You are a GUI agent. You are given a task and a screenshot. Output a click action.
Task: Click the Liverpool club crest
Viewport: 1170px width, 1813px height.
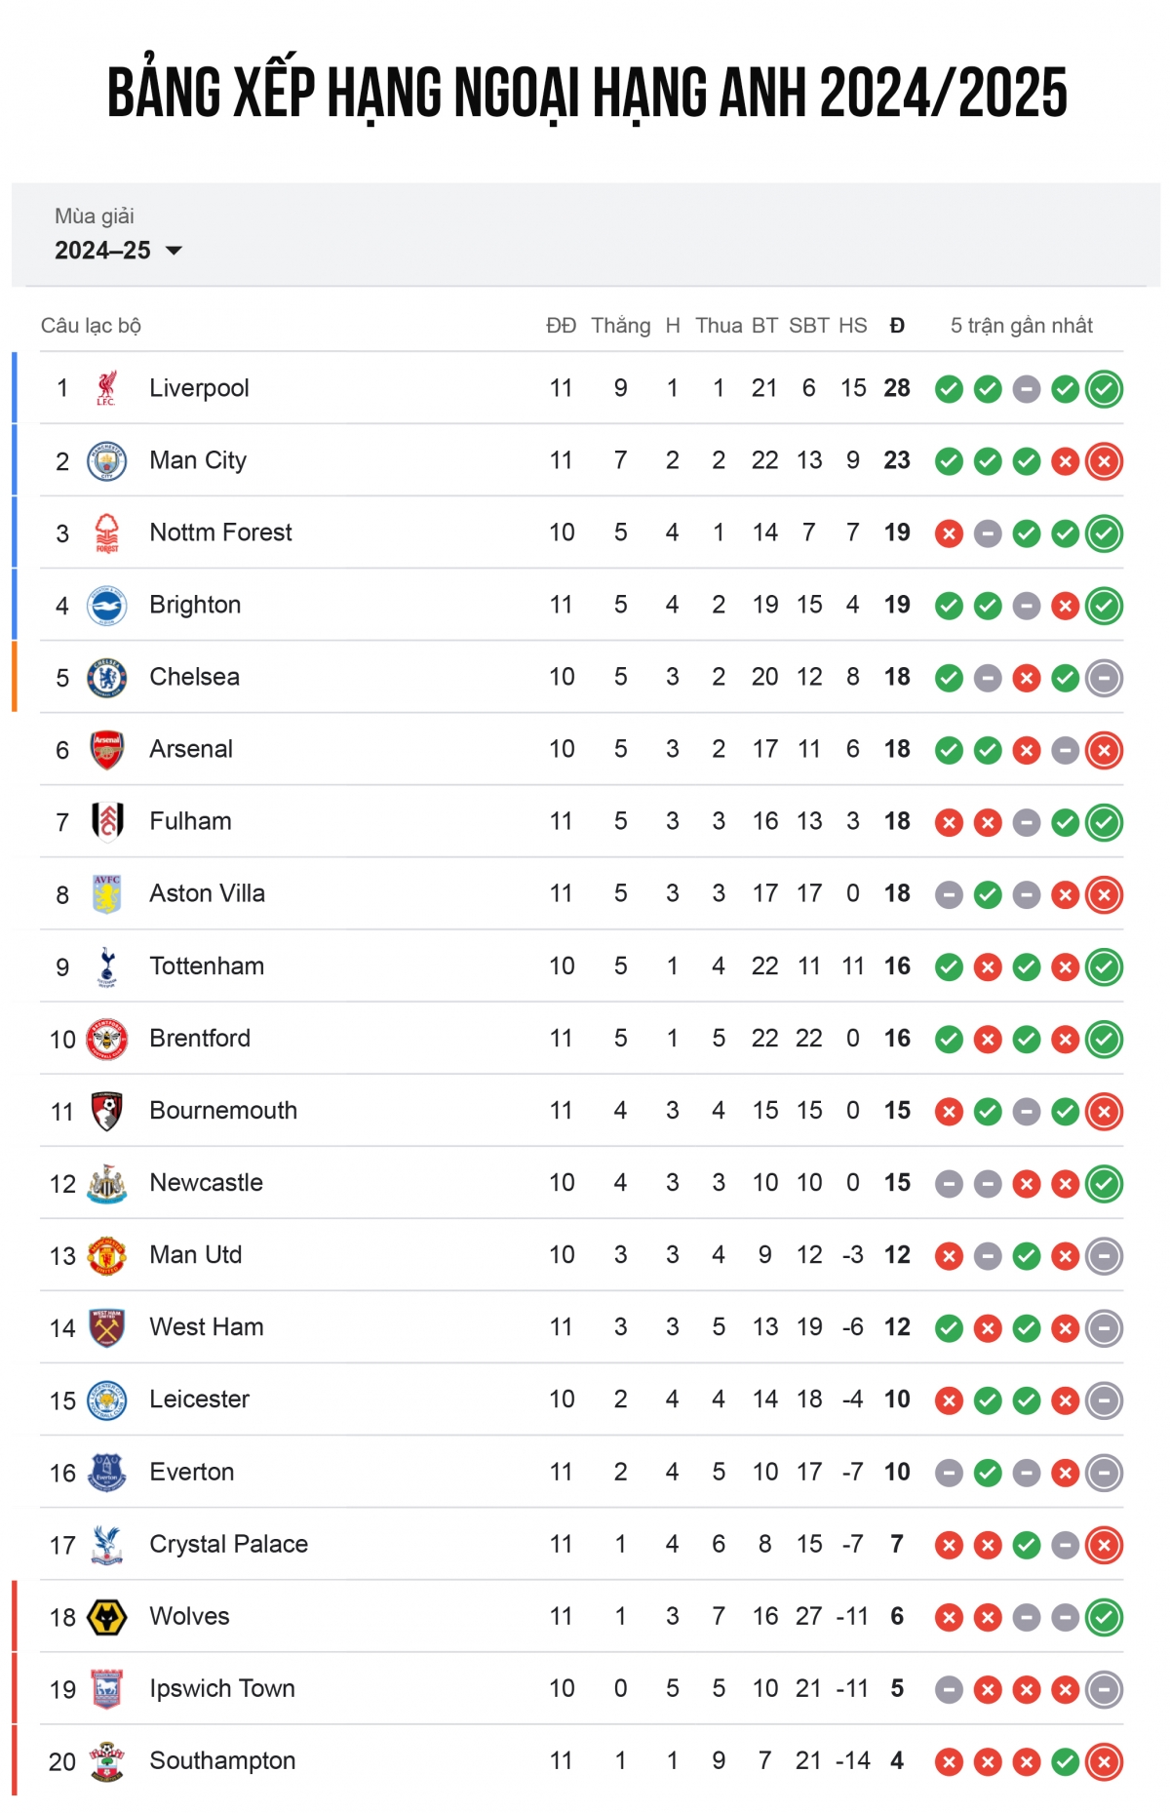click(106, 388)
